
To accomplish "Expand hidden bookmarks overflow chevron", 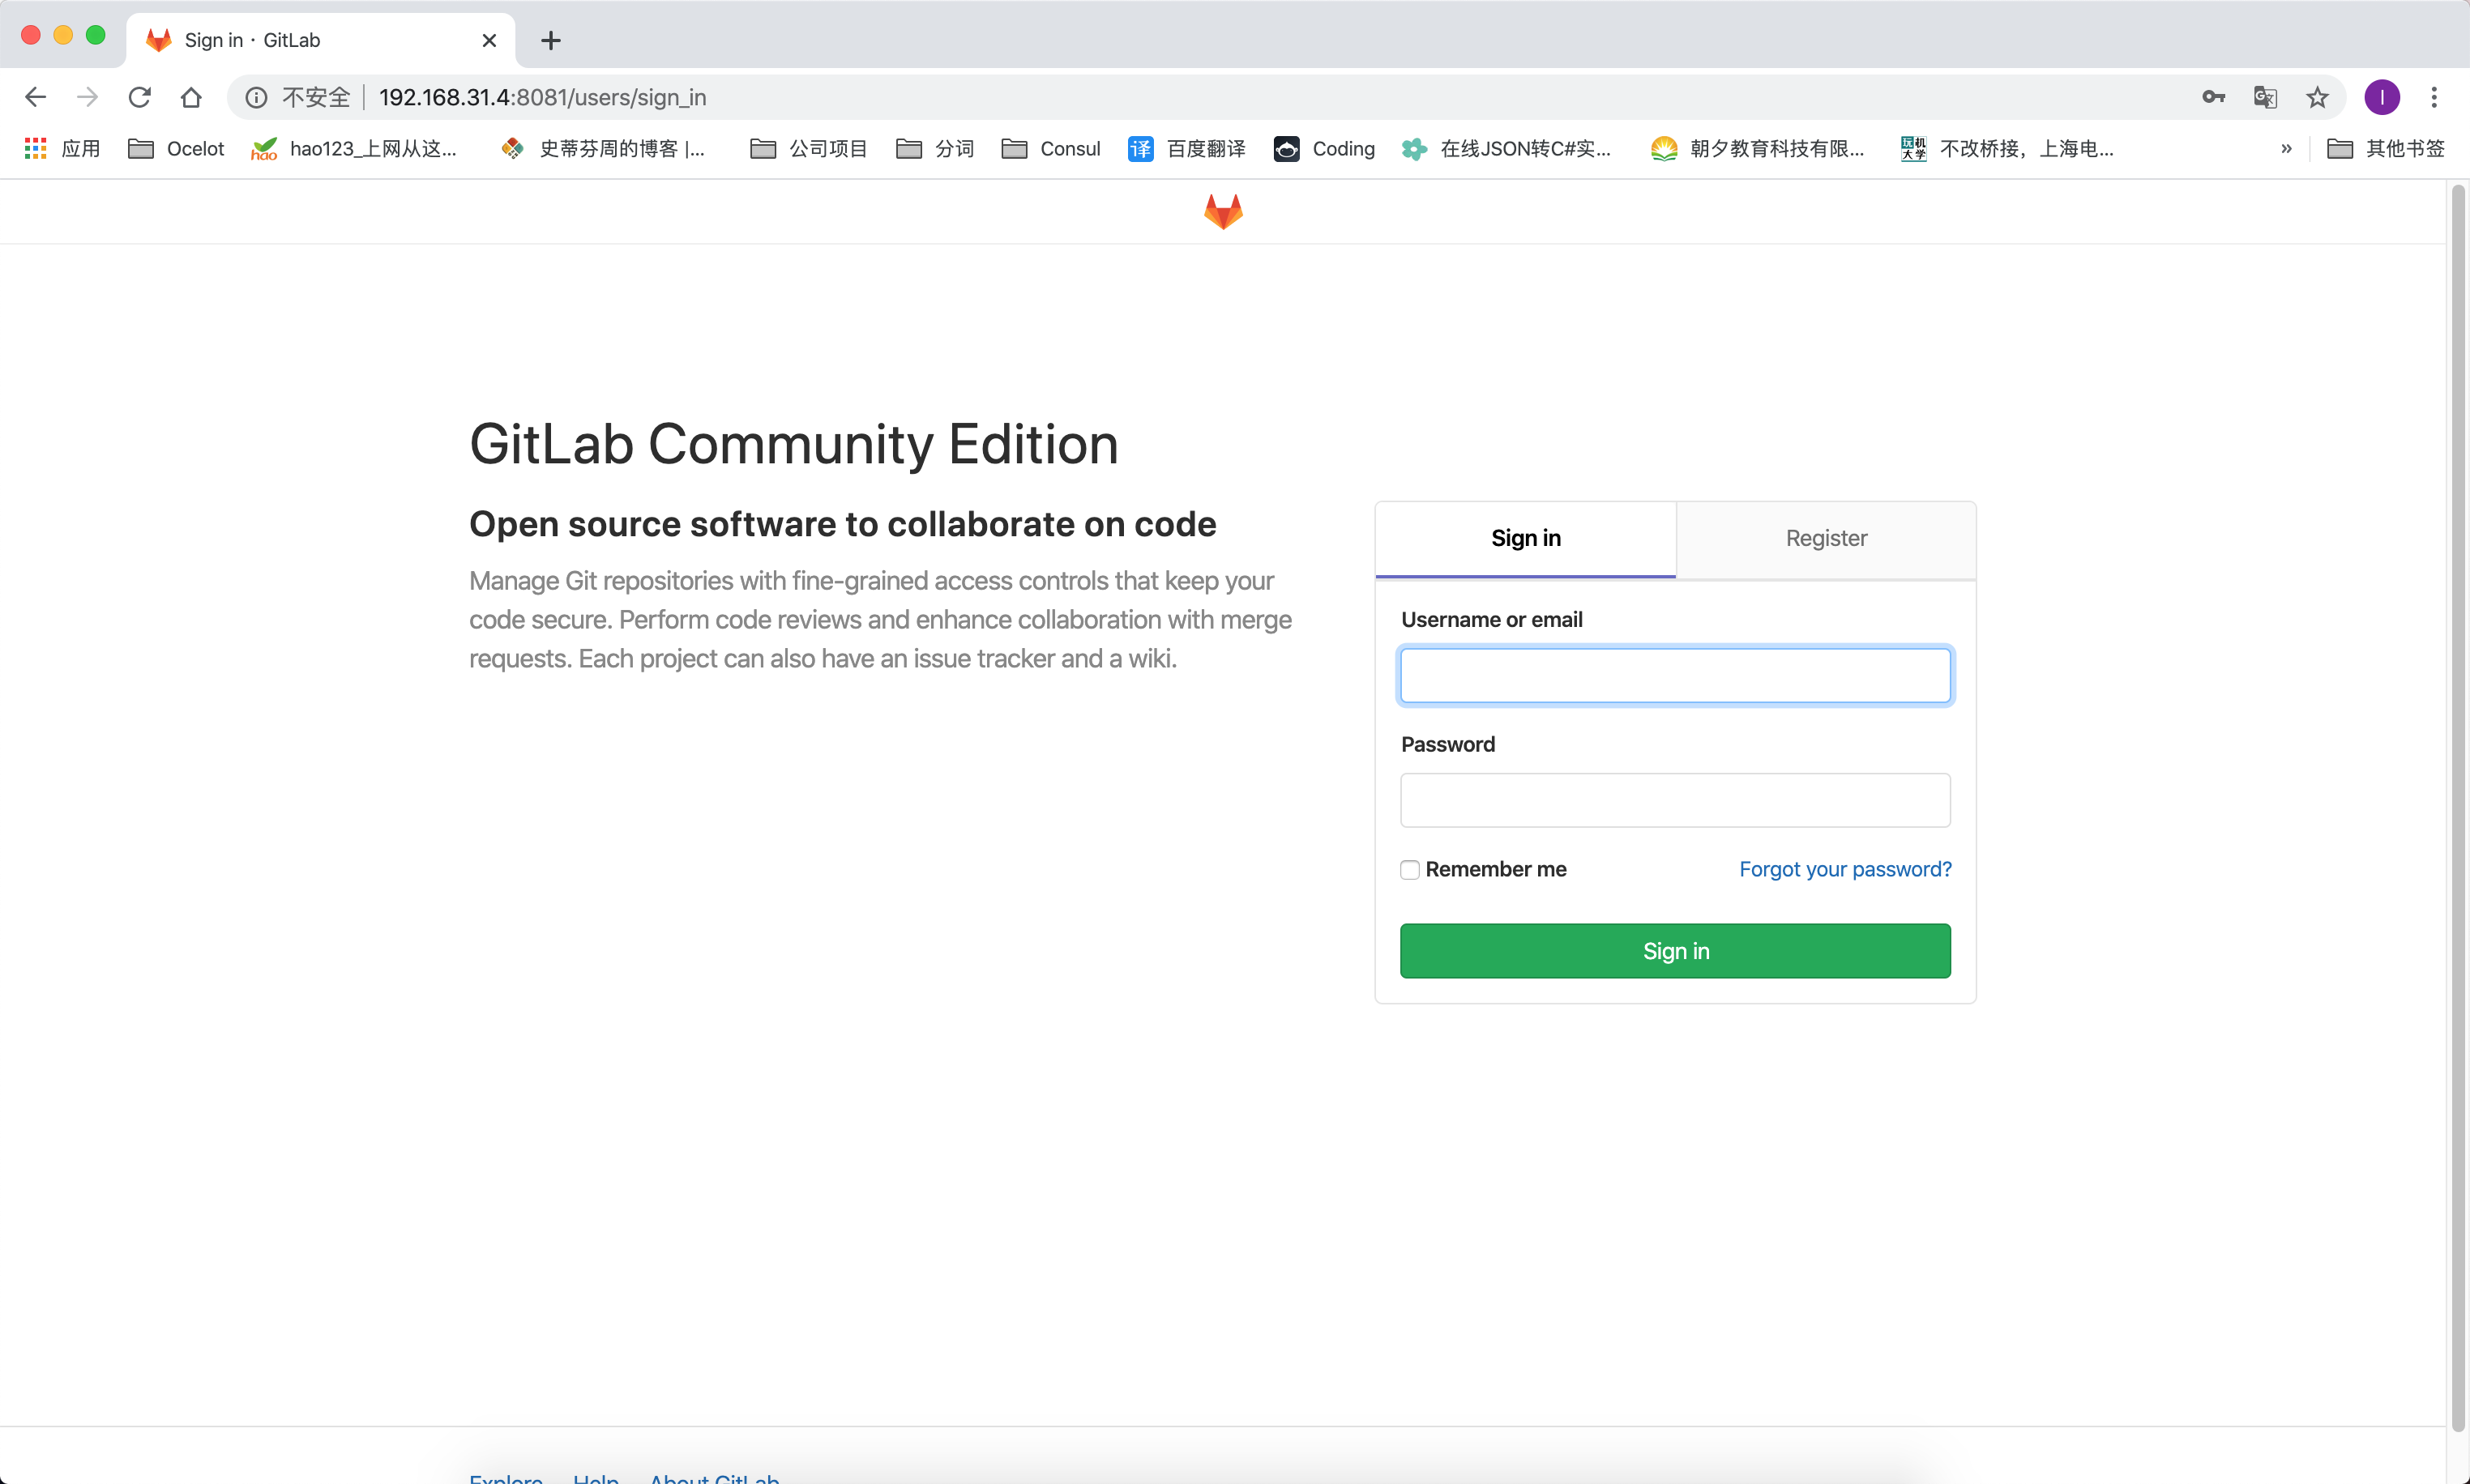I will pos(2286,149).
